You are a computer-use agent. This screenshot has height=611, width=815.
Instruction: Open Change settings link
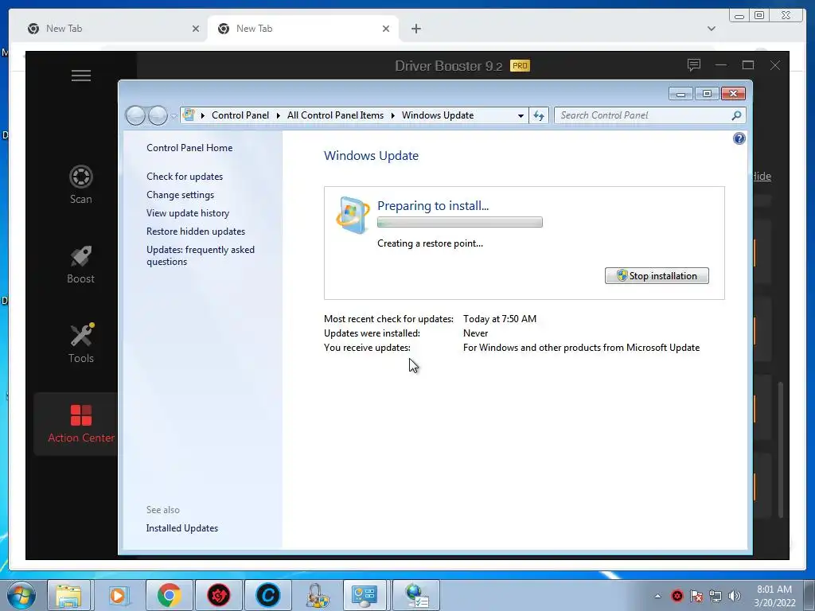click(180, 195)
